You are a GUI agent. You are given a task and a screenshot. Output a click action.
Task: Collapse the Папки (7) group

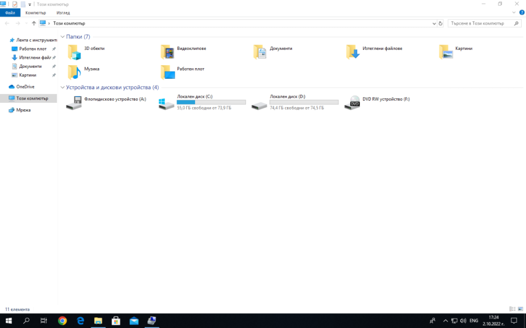63,37
